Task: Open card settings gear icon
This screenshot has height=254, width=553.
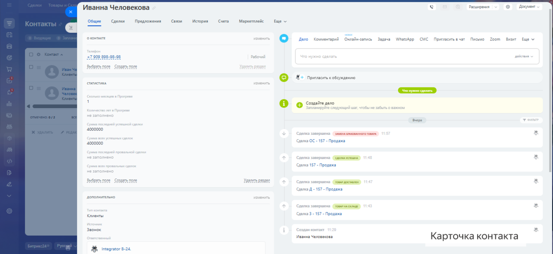Action: click(x=508, y=7)
